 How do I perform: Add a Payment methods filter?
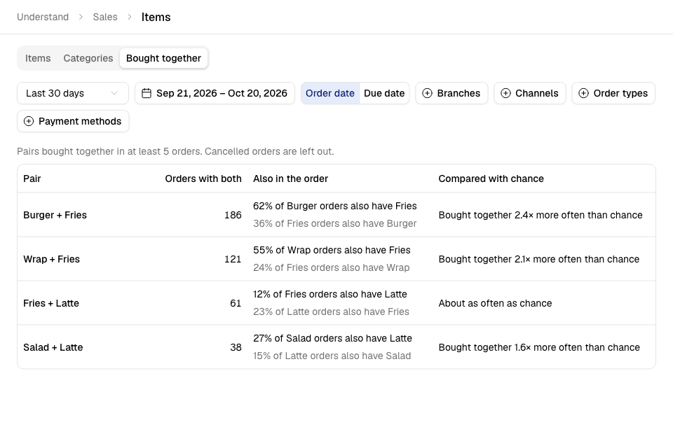[73, 121]
